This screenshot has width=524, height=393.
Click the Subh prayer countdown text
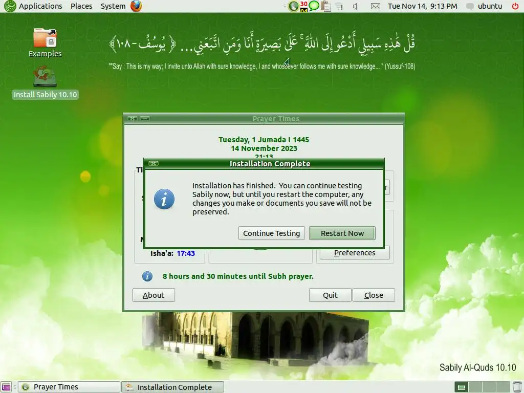coord(238,276)
